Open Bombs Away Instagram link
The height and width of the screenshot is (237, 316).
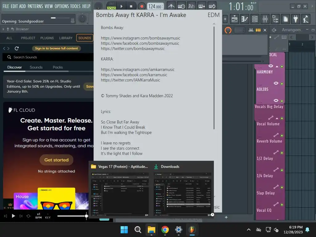pyautogui.click(x=140, y=38)
